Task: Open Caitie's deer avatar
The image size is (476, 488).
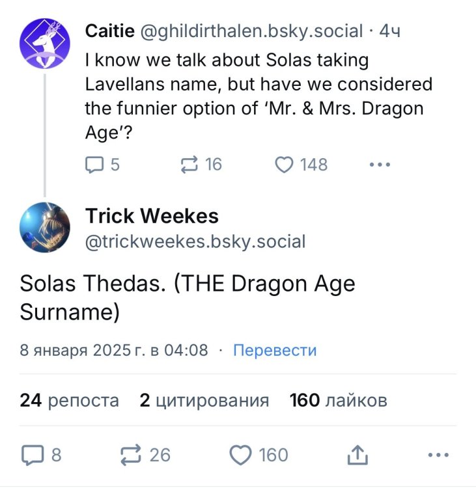Action: 44,44
